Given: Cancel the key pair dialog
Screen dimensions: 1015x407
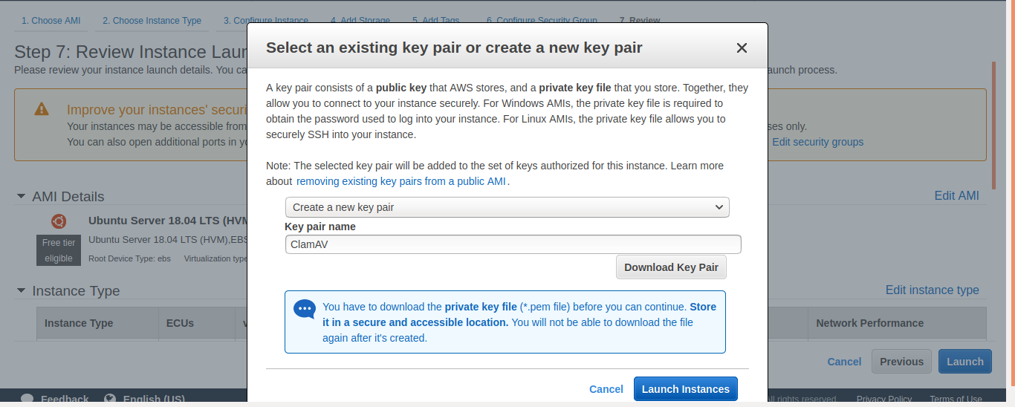Looking at the screenshot, I should pos(606,389).
